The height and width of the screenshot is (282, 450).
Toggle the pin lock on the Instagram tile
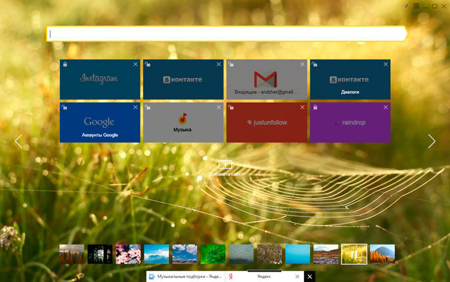click(65, 64)
